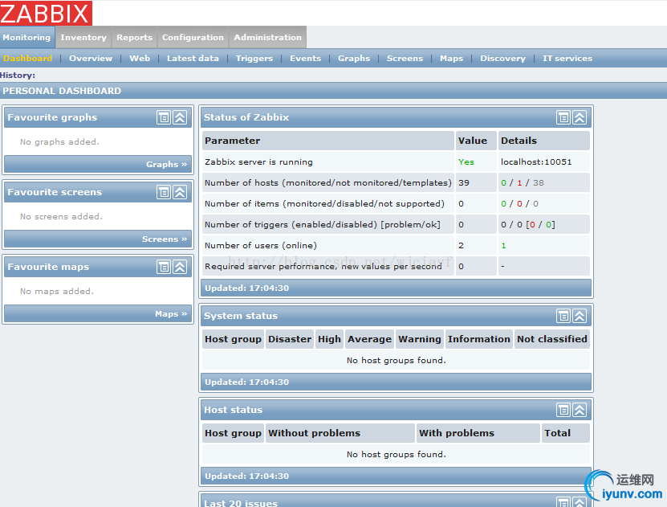The width and height of the screenshot is (667, 507).
Task: Click hosts total value 39
Action: click(464, 182)
